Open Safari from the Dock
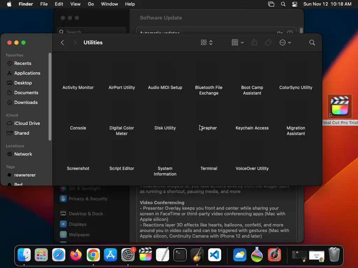358x268 pixels. pyautogui.click(x=59, y=255)
